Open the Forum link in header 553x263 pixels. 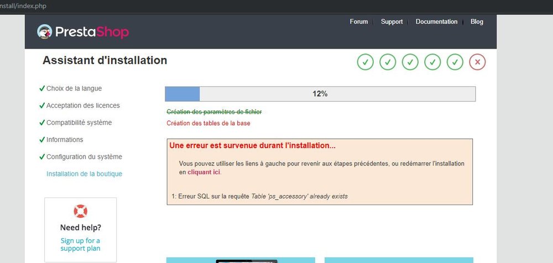(359, 22)
